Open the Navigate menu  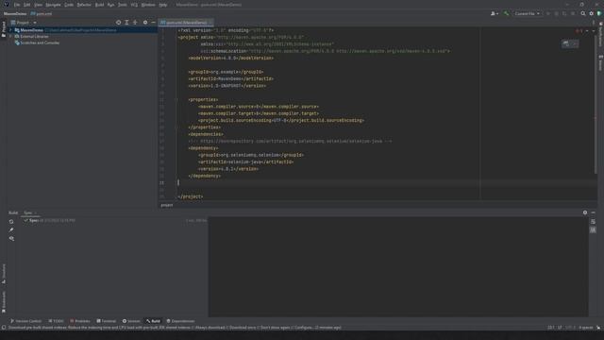coord(53,5)
